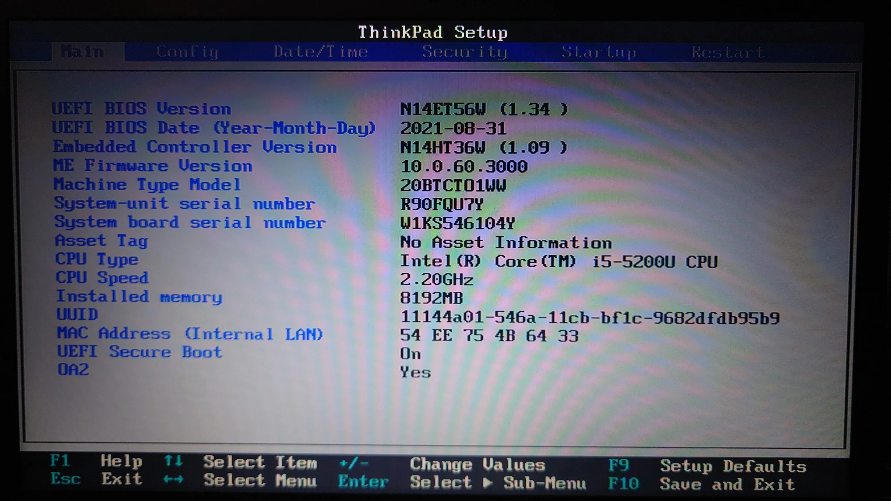This screenshot has width=891, height=501.
Task: Switch to the Date/Time tab
Action: (x=321, y=52)
